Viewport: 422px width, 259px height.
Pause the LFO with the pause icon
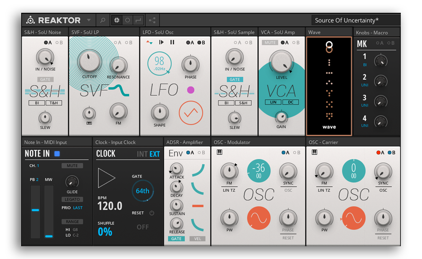click(172, 42)
